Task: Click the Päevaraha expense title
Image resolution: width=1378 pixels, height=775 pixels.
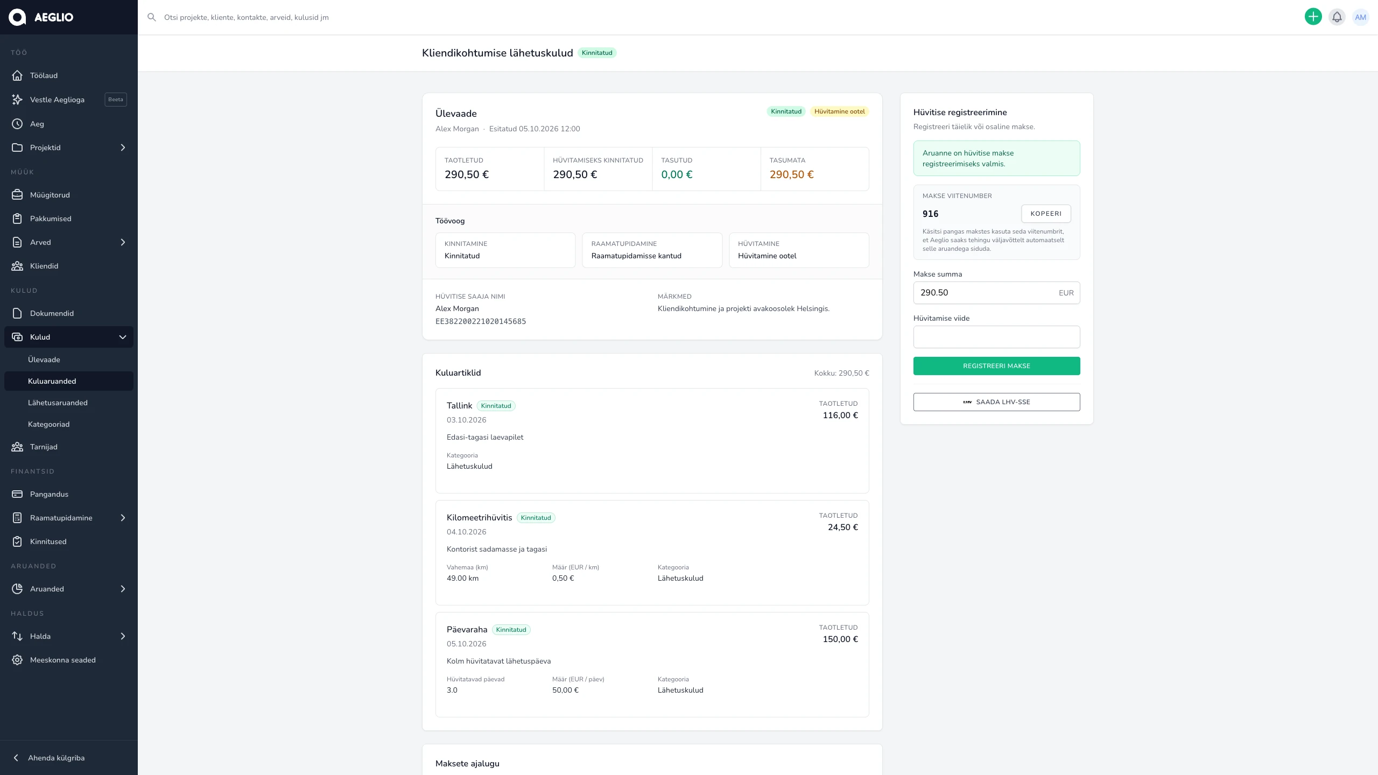Action: tap(467, 630)
